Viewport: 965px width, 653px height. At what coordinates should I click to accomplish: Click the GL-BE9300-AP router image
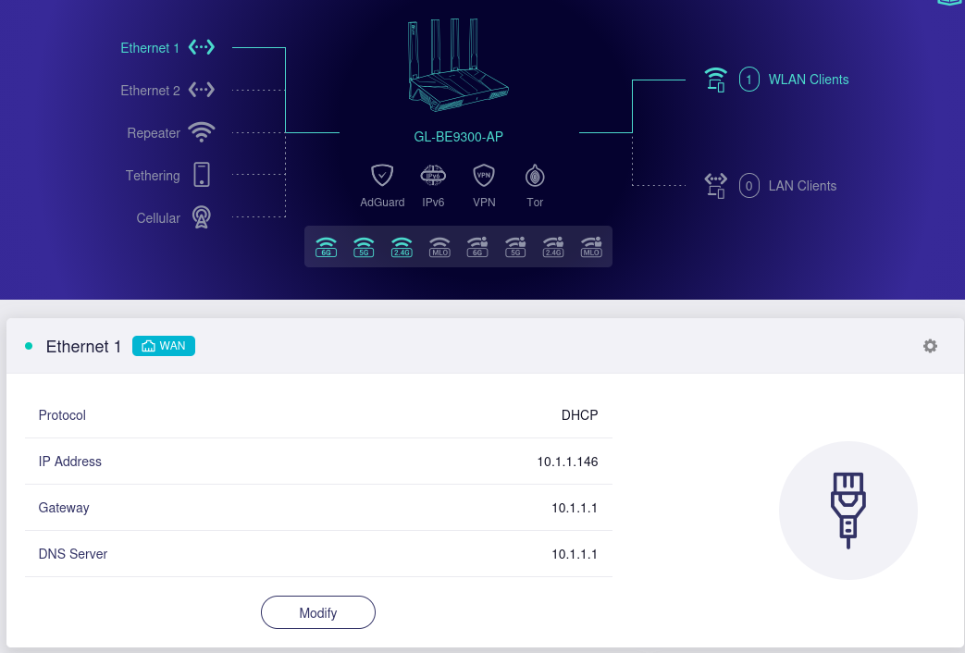[x=458, y=65]
